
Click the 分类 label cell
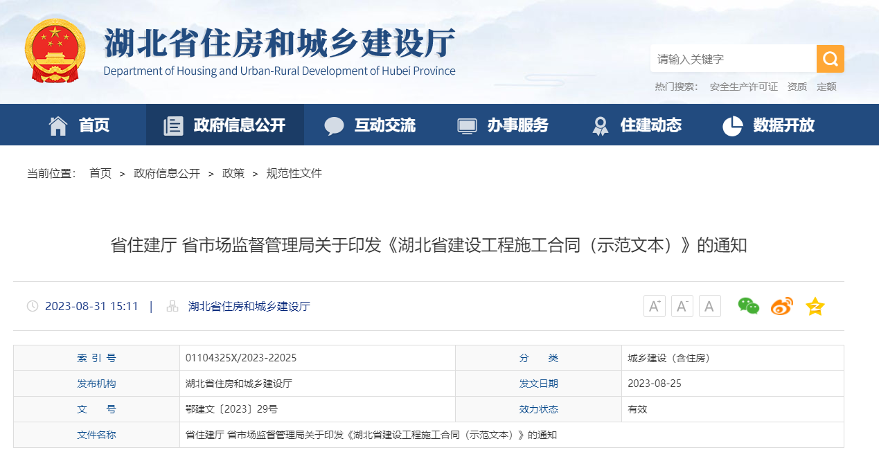tap(538, 358)
